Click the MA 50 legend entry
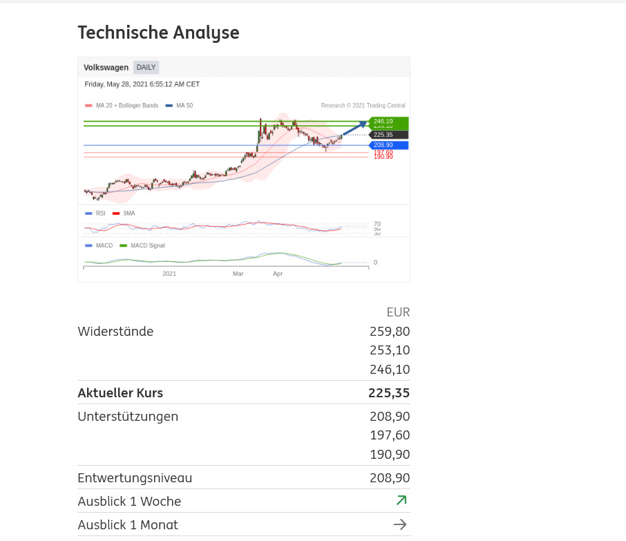626x541 pixels. click(180, 106)
